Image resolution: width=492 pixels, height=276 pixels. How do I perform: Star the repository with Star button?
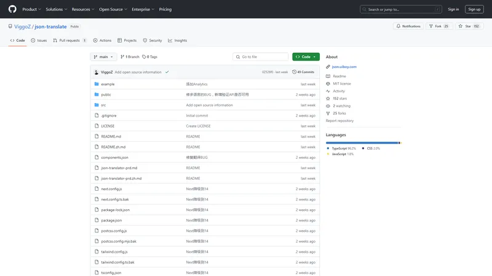pos(469,26)
